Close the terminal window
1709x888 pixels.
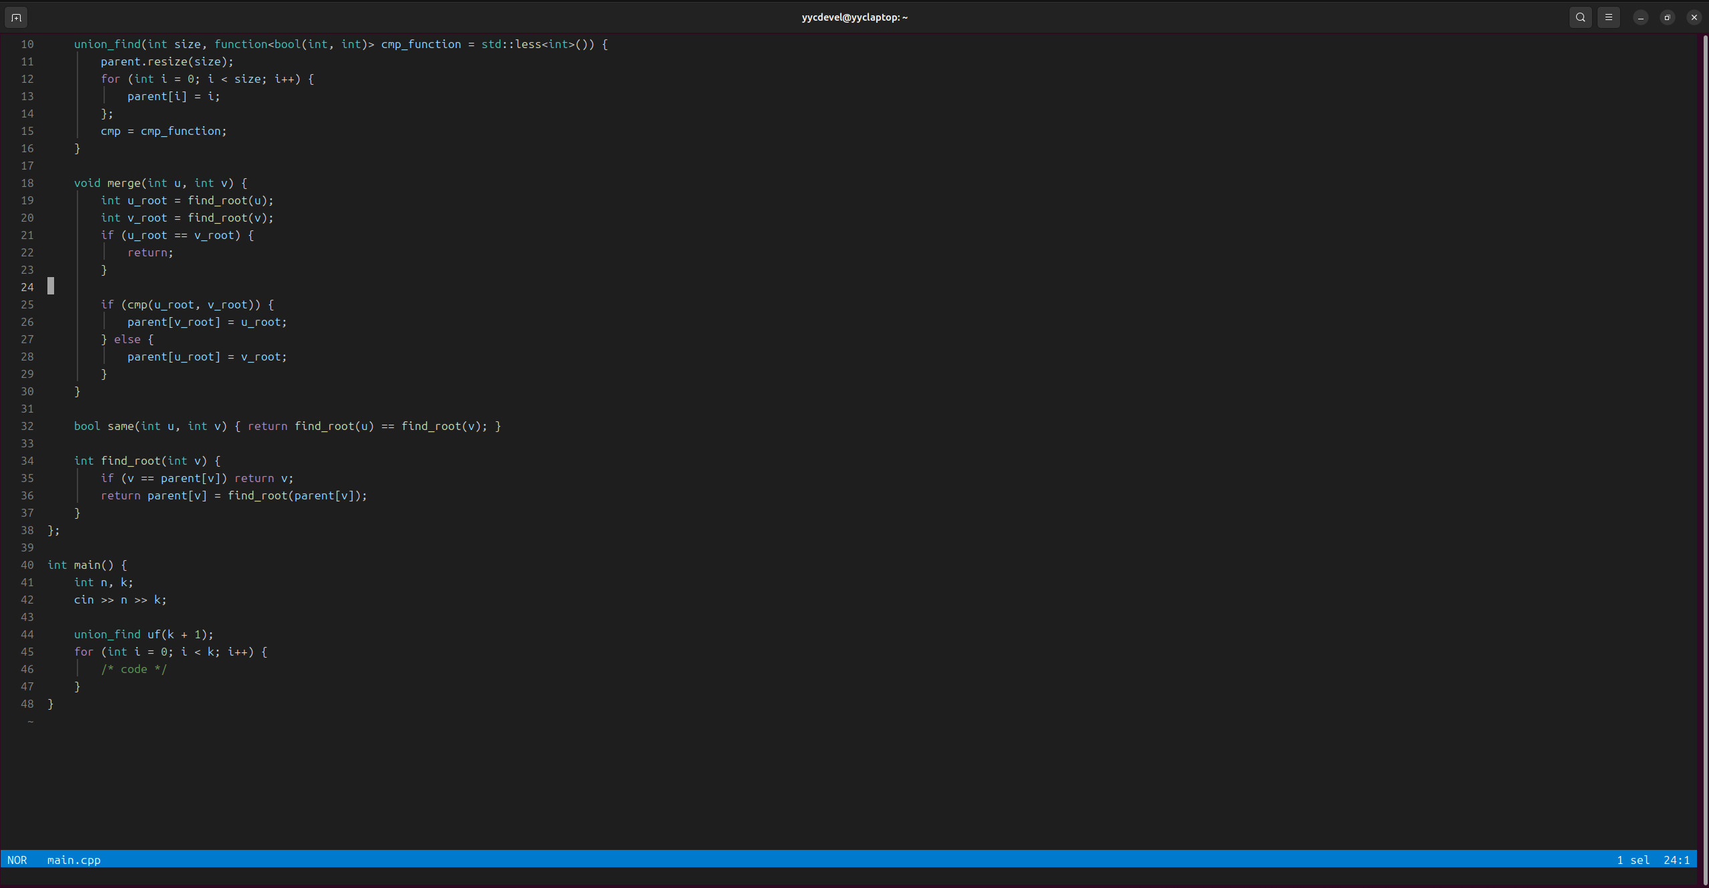tap(1694, 17)
